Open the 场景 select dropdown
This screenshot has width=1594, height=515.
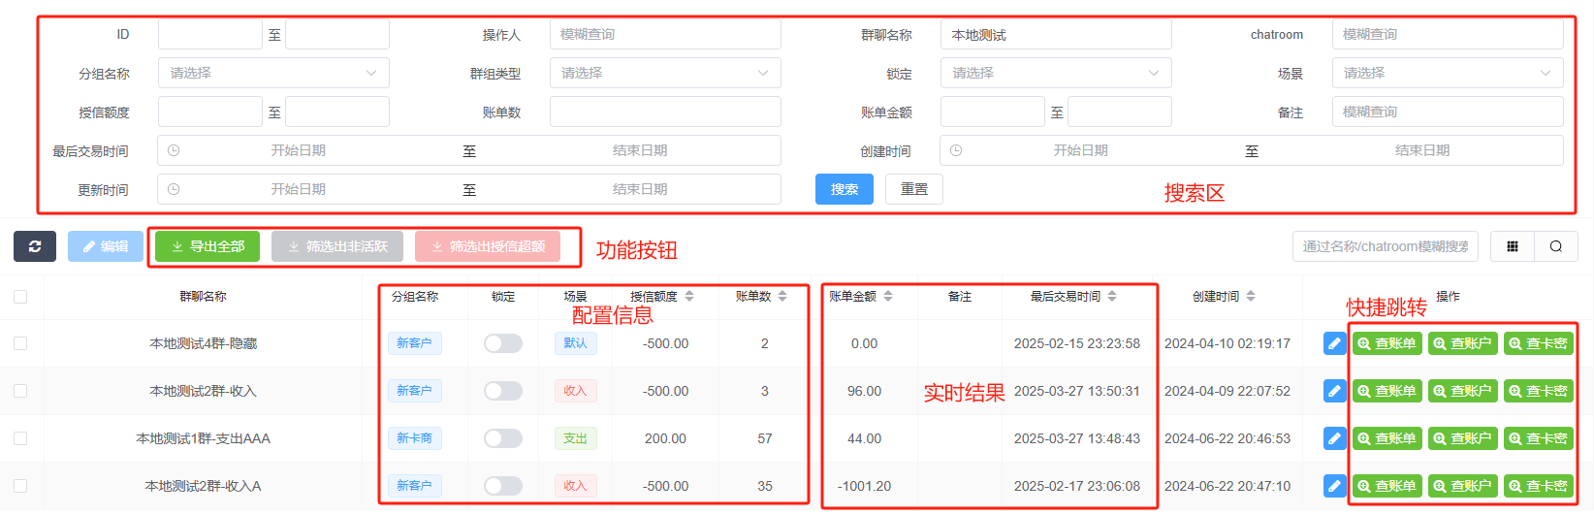coord(1447,73)
